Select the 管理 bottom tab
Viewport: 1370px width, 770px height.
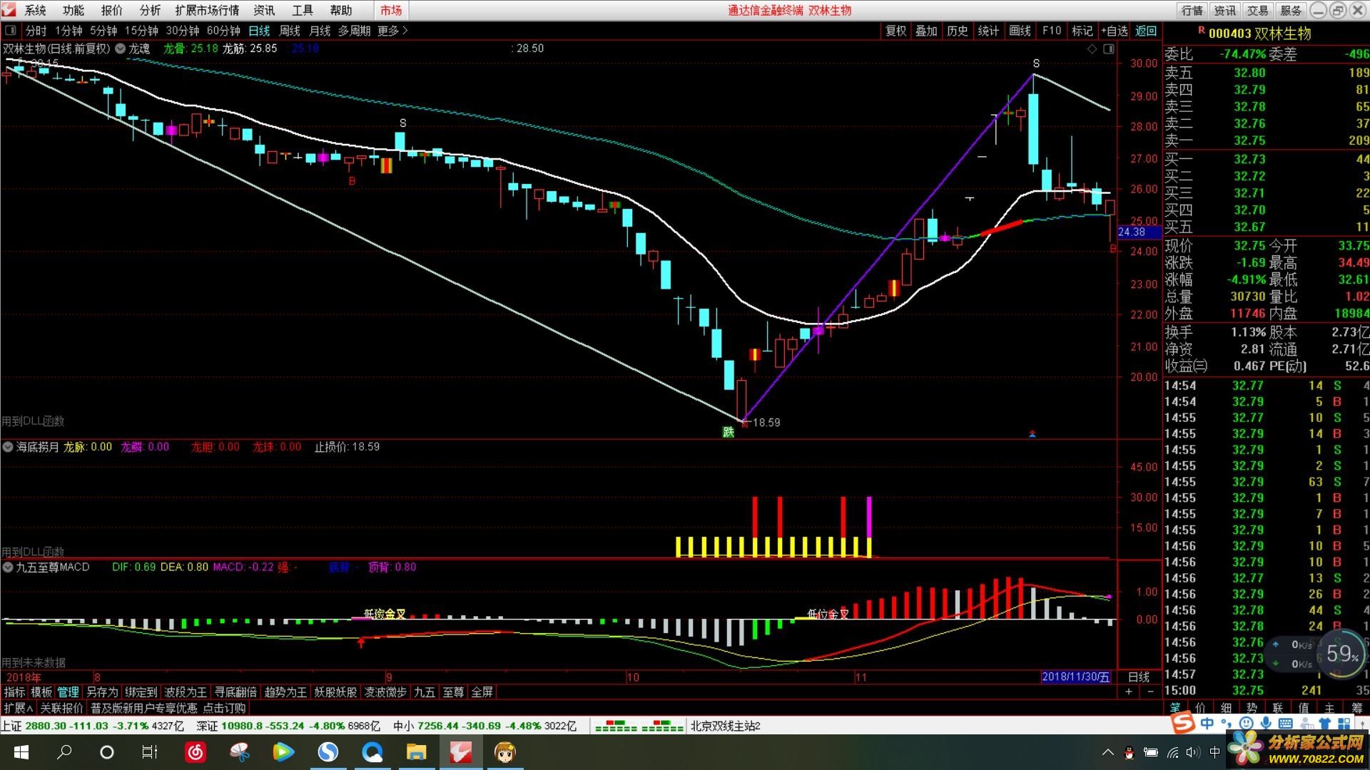68,692
